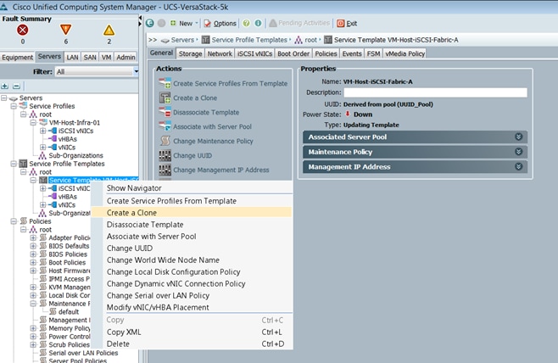This screenshot has height=363, width=558.
Task: Expand the Associated Server Pool section
Action: click(x=518, y=137)
